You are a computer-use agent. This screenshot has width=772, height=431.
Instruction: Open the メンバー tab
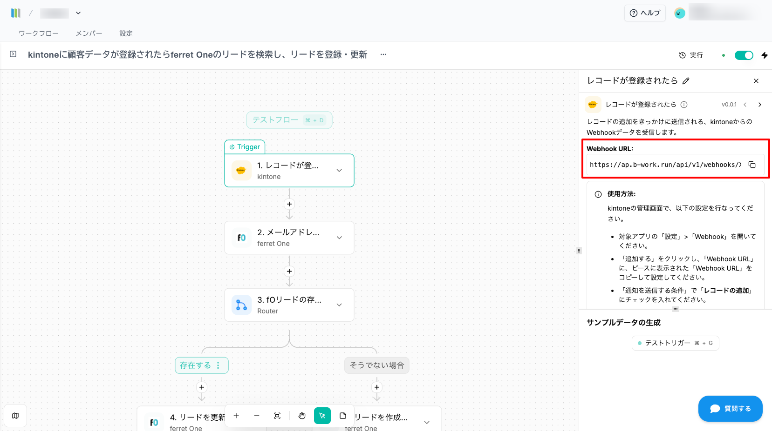click(89, 33)
